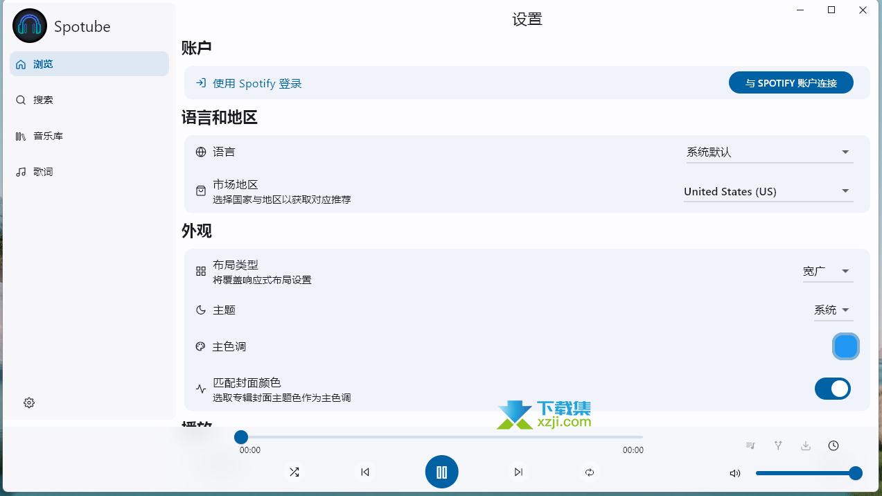This screenshot has width=882, height=496.
Task: Click the grid icon beside 布局类型
Action: tap(201, 272)
